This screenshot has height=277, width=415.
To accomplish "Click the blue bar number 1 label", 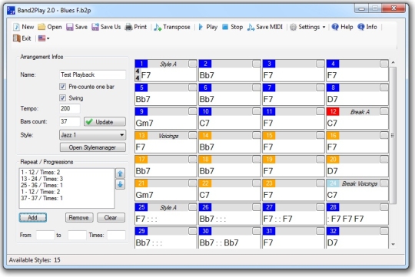I will coord(141,64).
